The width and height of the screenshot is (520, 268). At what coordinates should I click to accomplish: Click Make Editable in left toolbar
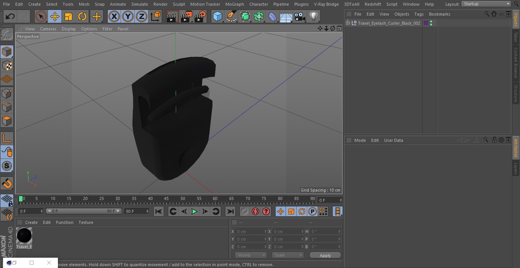coord(7,35)
